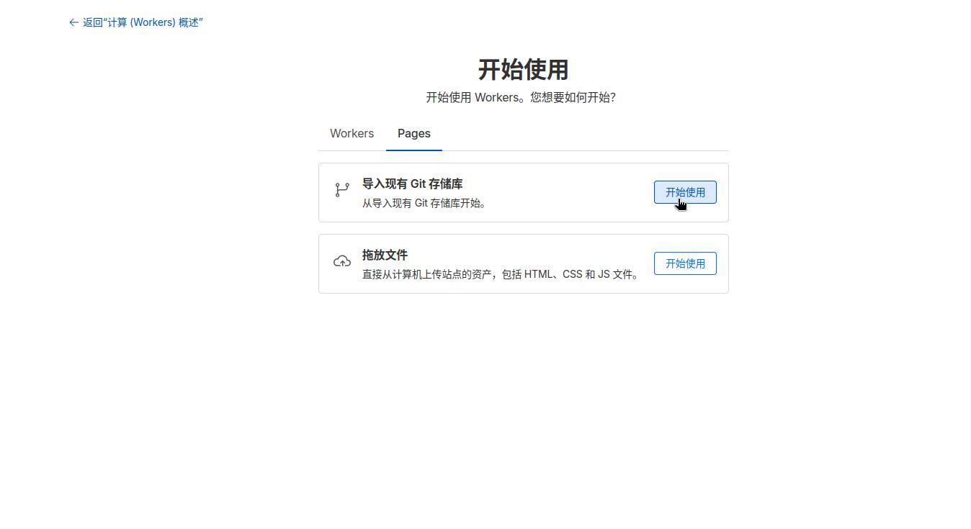Click the word Workers in the subtitle

tap(496, 97)
